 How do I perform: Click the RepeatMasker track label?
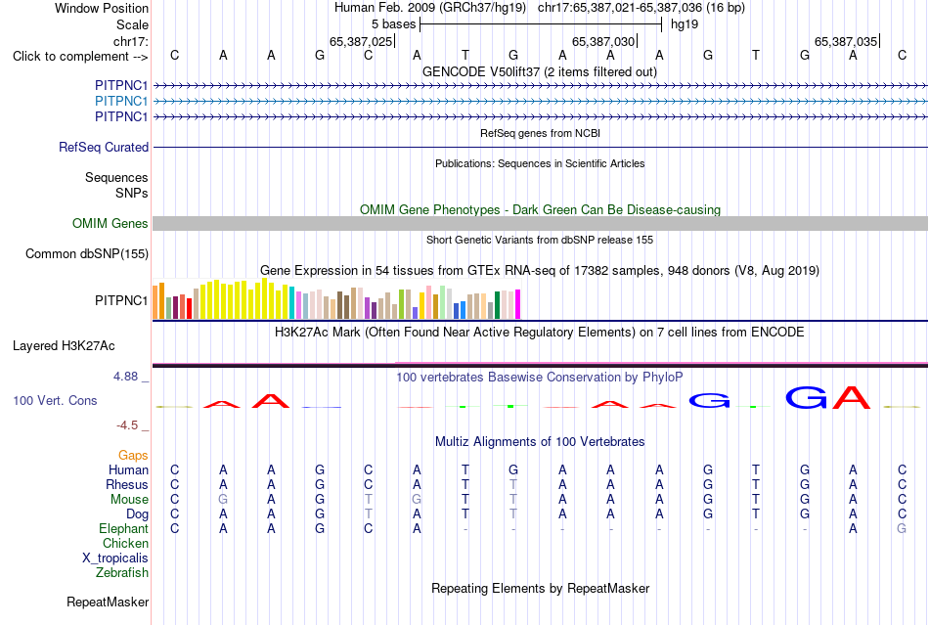coord(108,603)
